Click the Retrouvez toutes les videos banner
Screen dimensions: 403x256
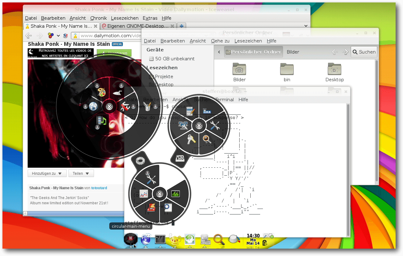[61, 53]
